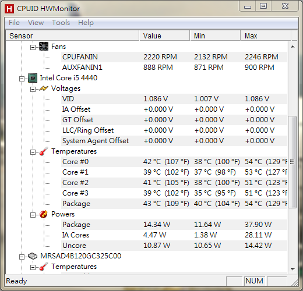This screenshot has height=291, width=303.
Task: Select the Core #1 temperature row
Action: pyautogui.click(x=174, y=172)
